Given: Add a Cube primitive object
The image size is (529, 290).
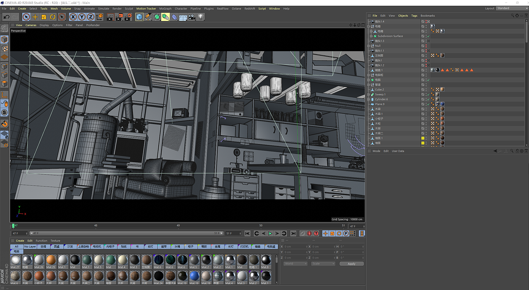Looking at the screenshot, I should tap(139, 17).
